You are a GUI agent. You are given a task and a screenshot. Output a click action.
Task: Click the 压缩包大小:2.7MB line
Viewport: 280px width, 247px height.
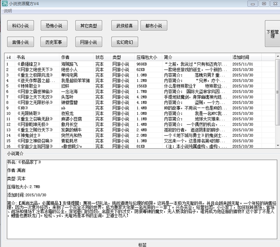point(23,187)
